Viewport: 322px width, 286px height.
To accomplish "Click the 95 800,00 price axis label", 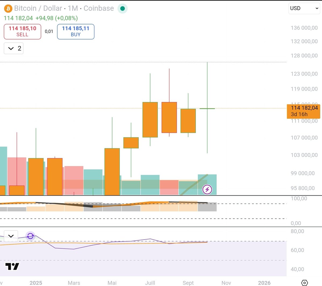I will 303,188.
